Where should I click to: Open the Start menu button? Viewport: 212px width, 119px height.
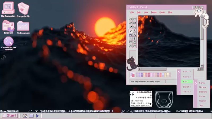click(x=10, y=116)
